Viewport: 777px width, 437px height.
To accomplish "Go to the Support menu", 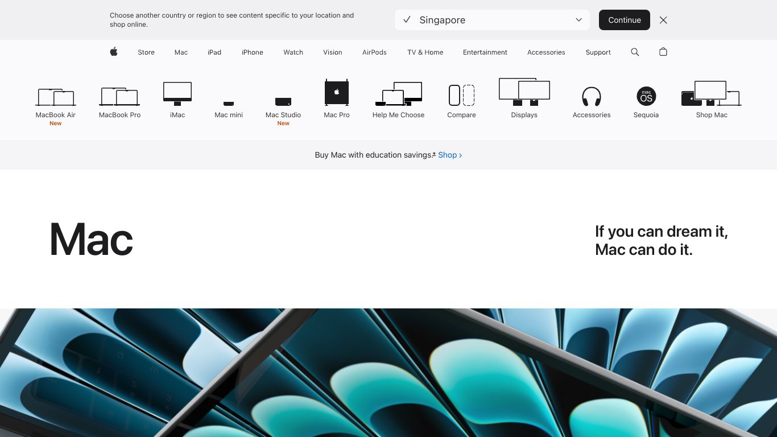I will (598, 52).
